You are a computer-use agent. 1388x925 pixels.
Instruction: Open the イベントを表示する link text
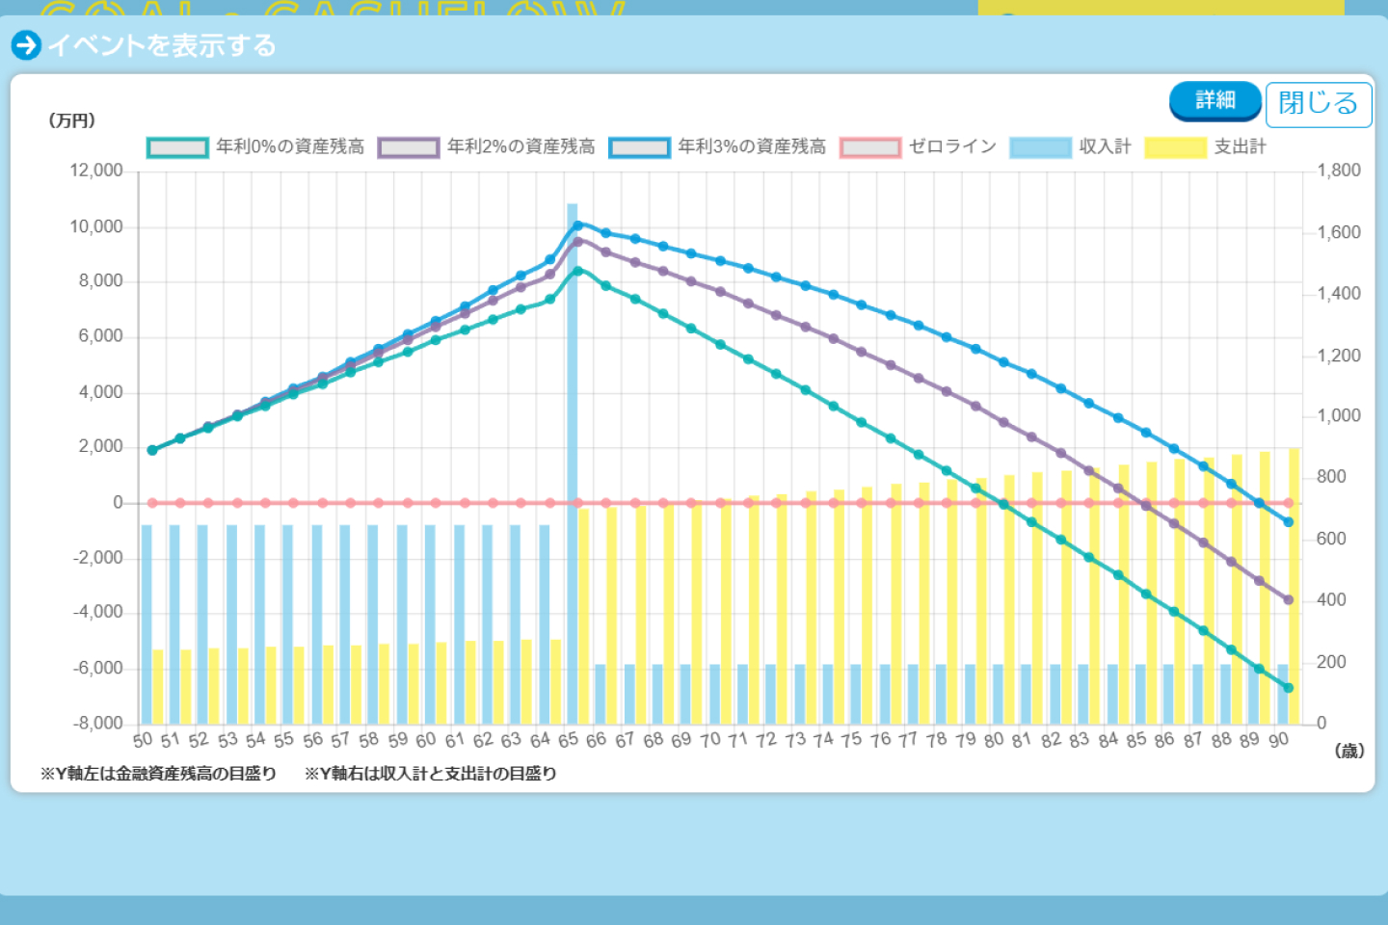tap(162, 45)
